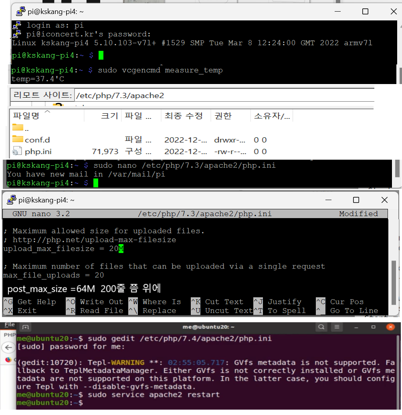The width and height of the screenshot is (402, 415).
Task: Close the me@ubuntu20 terminal window
Action: coord(390,327)
